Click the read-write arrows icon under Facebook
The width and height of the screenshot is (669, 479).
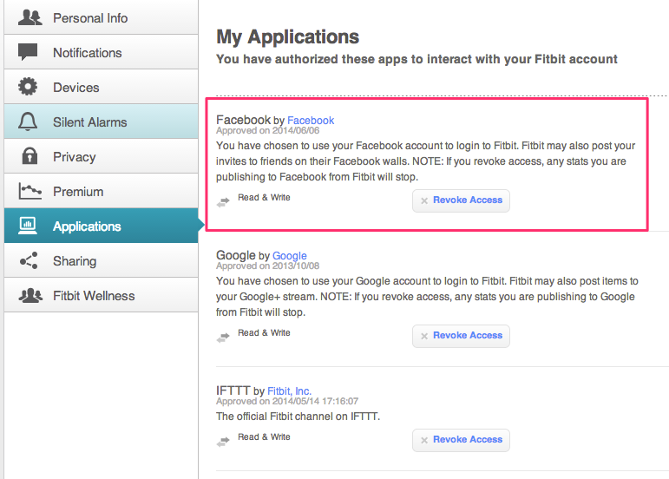pyautogui.click(x=223, y=202)
